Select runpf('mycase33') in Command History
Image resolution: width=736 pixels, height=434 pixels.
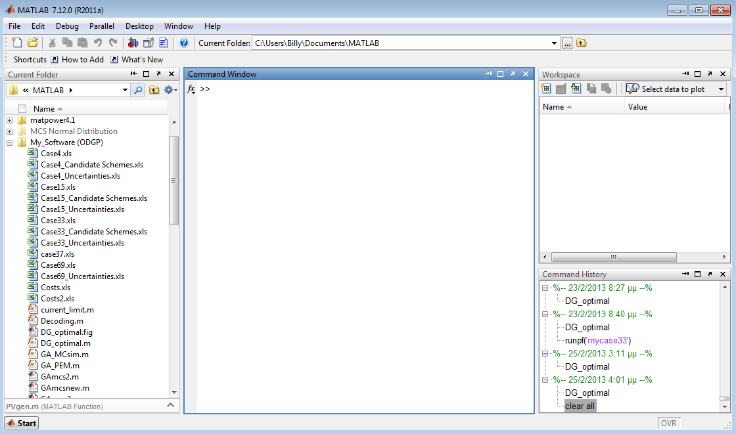point(598,341)
